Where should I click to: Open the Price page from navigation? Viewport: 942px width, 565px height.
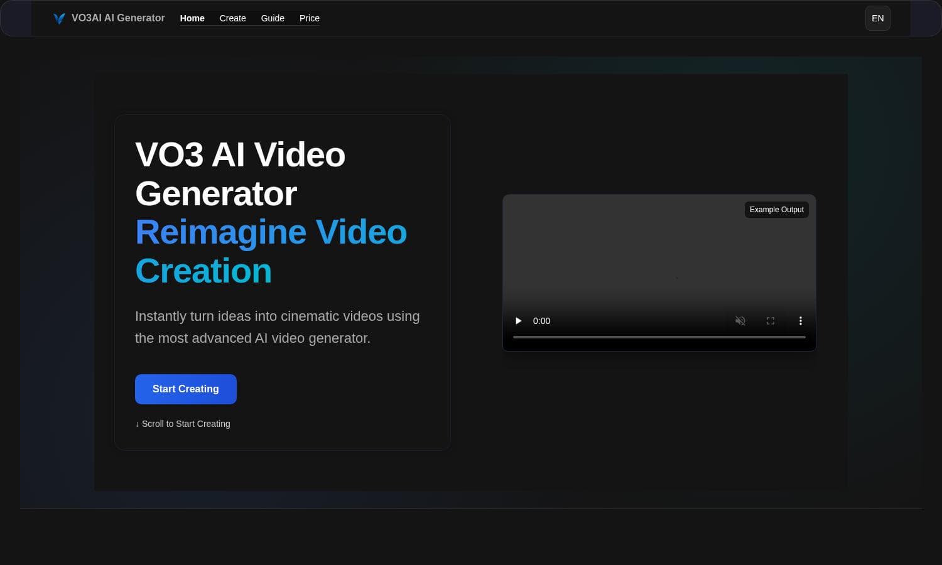309,18
